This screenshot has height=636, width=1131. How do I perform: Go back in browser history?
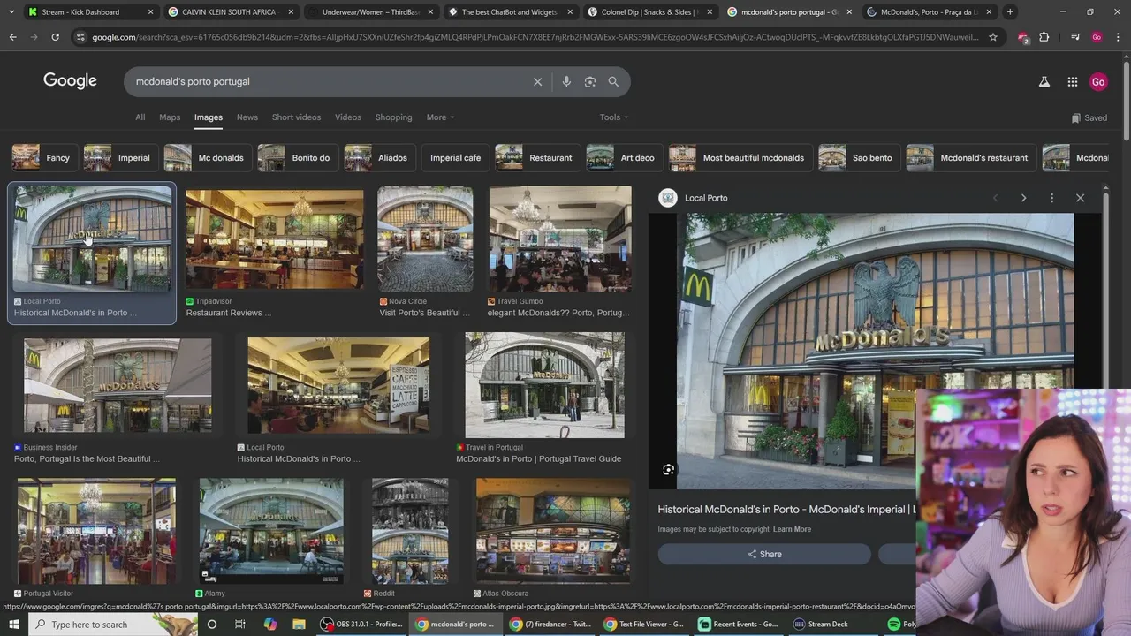[12, 37]
